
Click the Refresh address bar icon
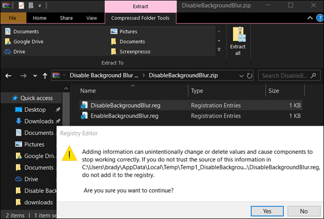249,76
